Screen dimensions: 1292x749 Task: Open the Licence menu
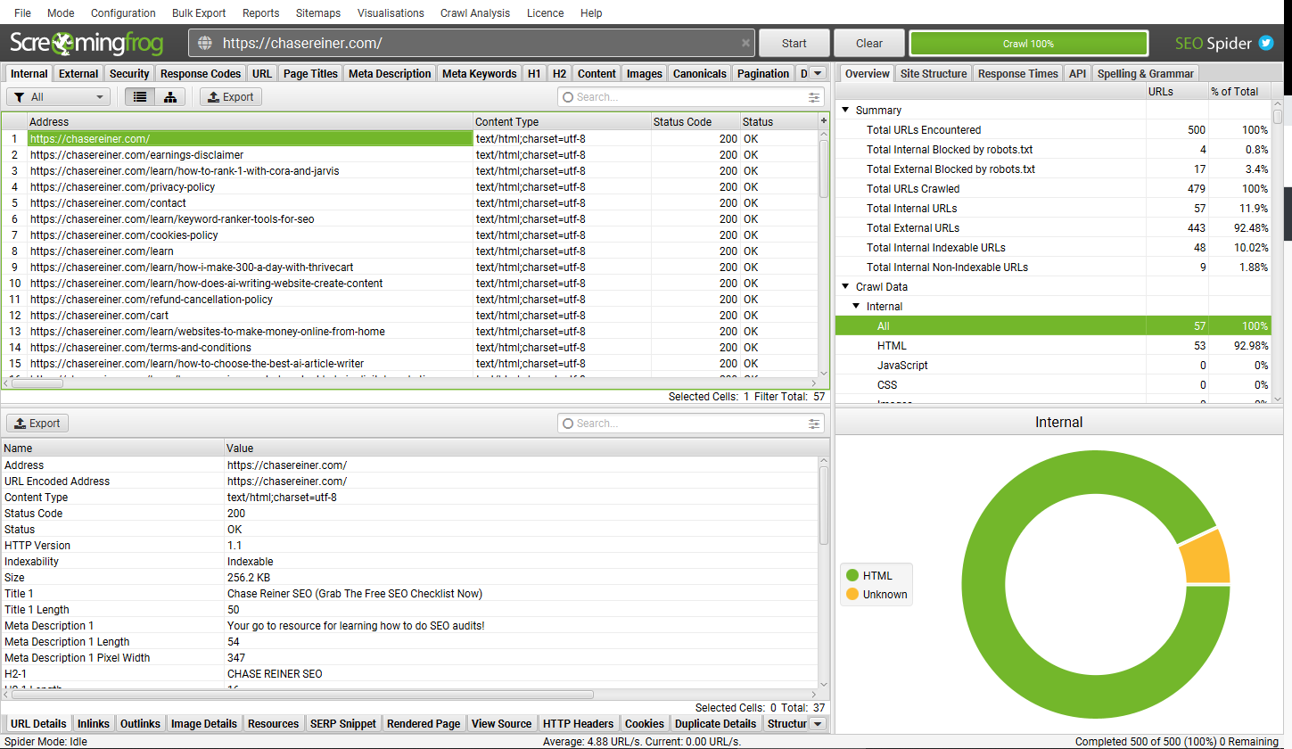point(545,13)
